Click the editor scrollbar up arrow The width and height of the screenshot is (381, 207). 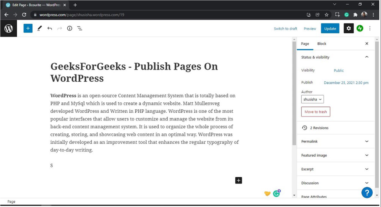[294, 39]
